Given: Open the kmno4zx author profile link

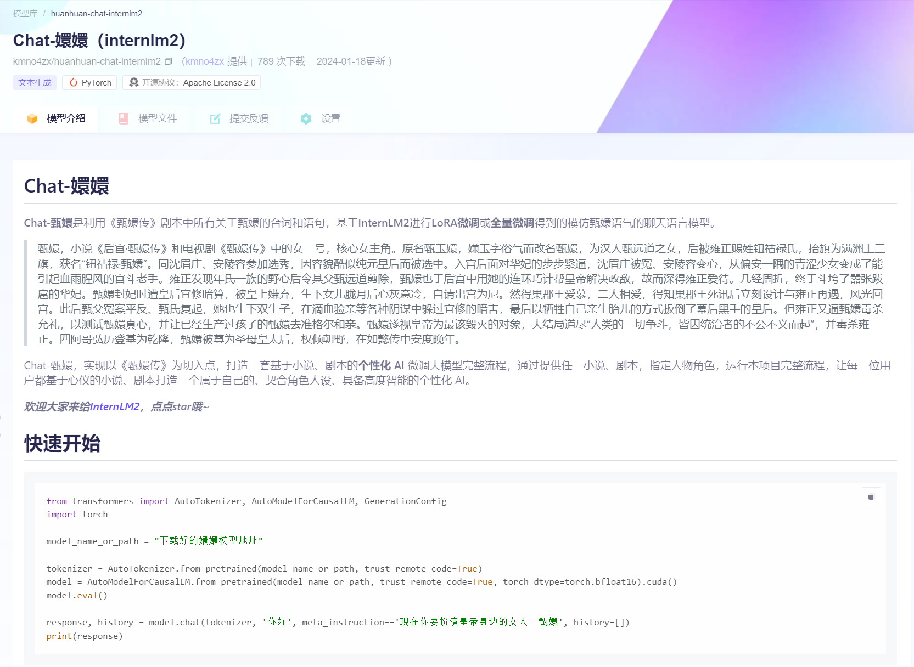Looking at the screenshot, I should [x=205, y=61].
